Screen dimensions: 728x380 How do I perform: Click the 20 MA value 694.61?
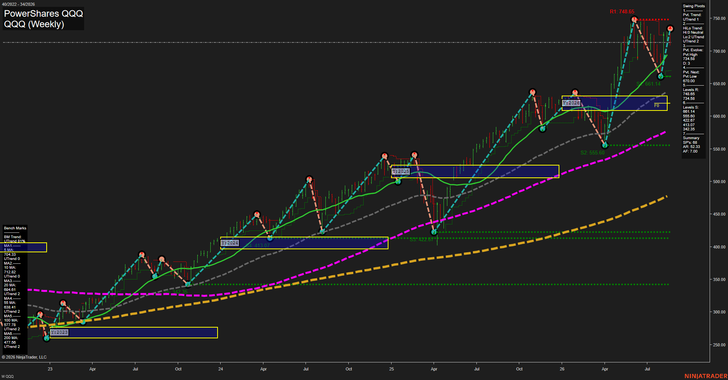(10, 289)
